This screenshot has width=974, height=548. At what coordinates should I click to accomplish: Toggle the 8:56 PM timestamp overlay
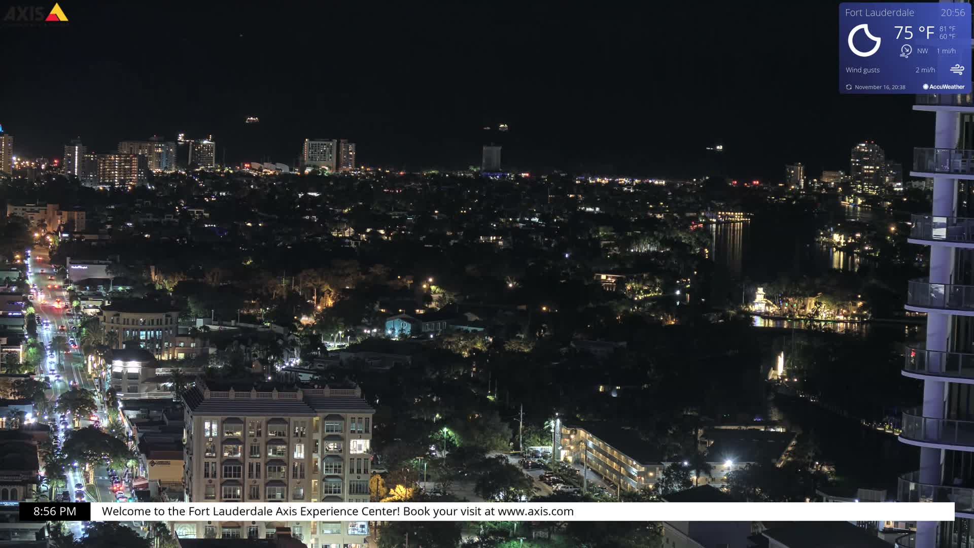click(x=54, y=511)
